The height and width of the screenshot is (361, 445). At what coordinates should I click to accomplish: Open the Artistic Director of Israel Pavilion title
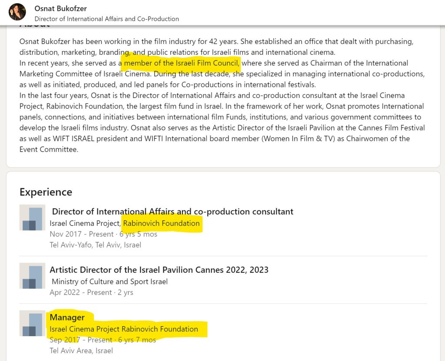click(x=159, y=270)
